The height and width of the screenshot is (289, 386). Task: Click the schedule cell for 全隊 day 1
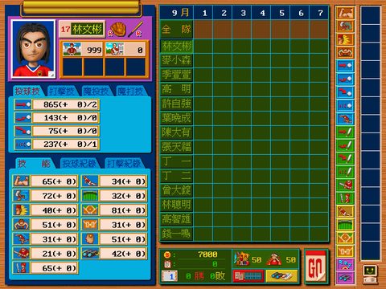[x=203, y=29]
